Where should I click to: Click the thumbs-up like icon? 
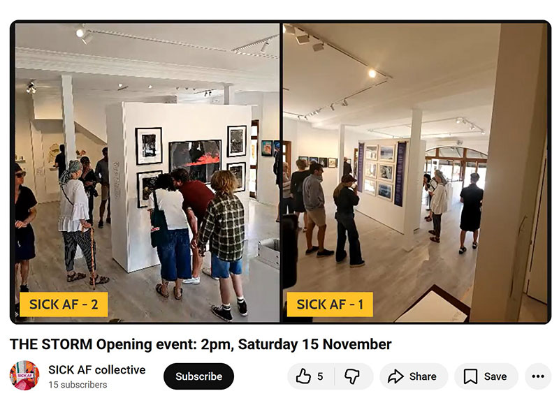pyautogui.click(x=303, y=376)
